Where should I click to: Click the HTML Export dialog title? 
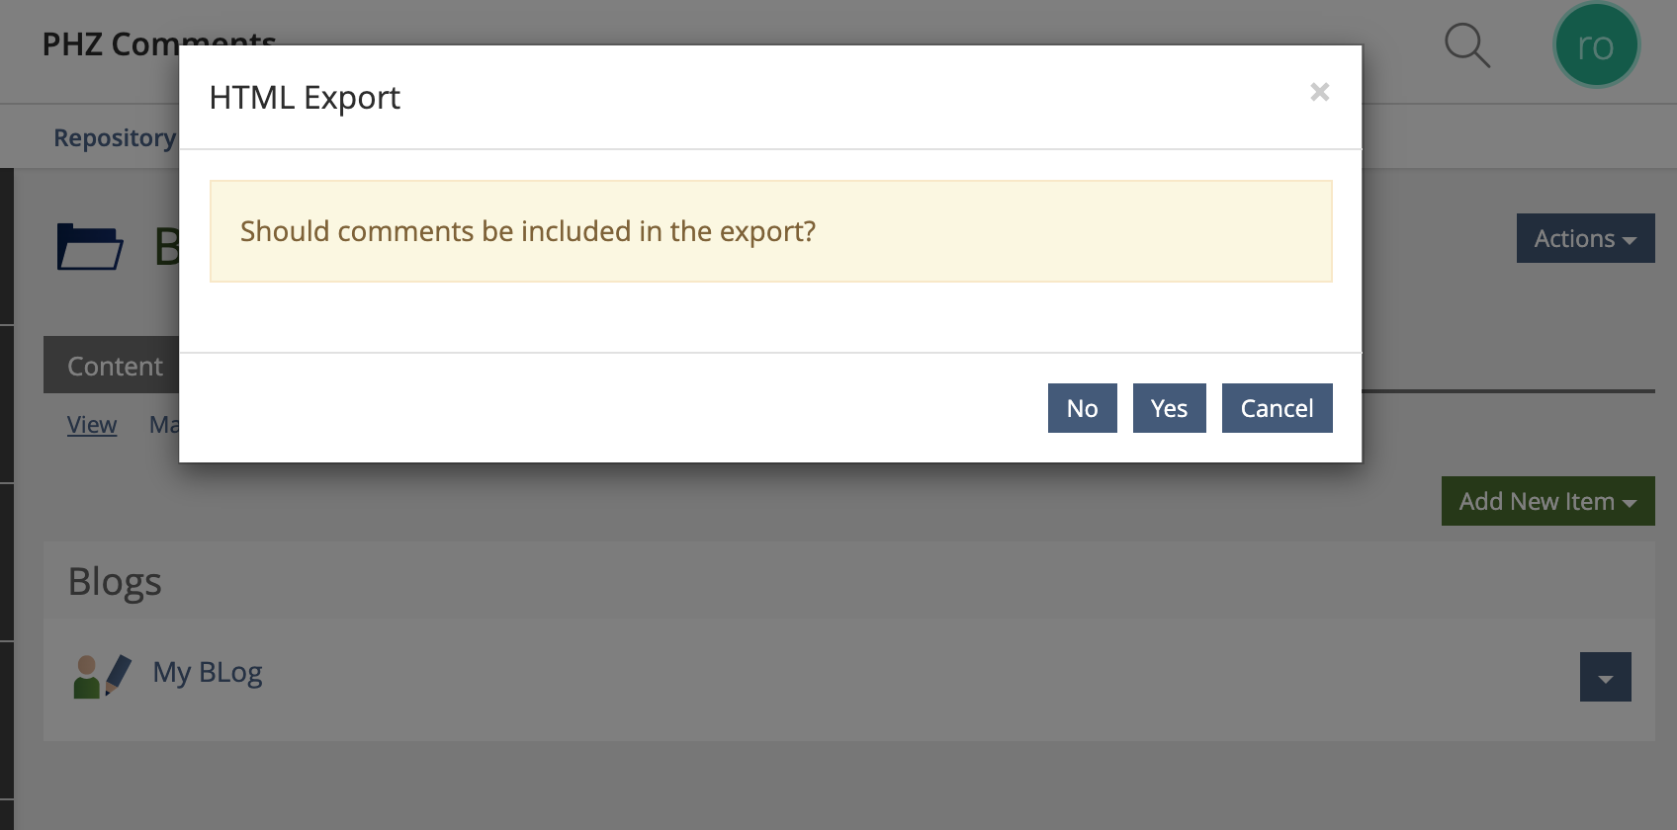[305, 98]
